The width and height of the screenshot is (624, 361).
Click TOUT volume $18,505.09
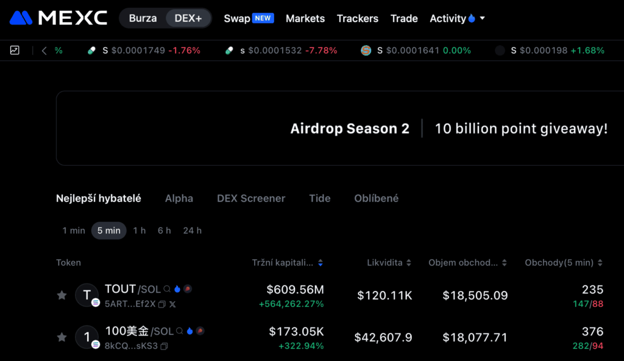[x=475, y=295]
